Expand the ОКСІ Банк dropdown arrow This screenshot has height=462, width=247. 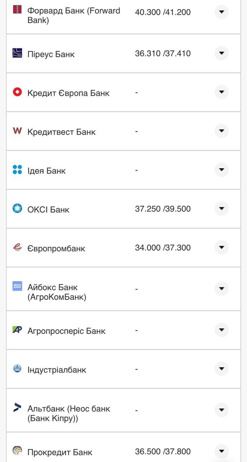221,209
